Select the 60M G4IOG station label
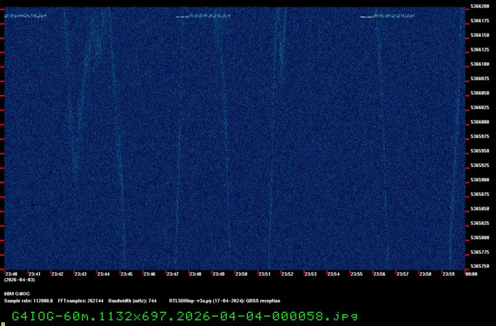This screenshot has height=326, width=496. click(17, 294)
